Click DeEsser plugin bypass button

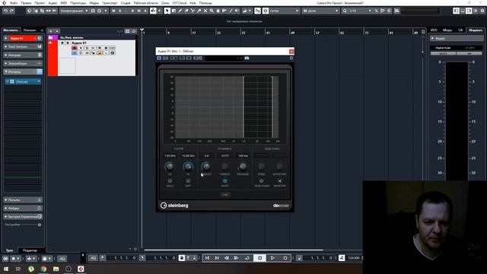click(x=159, y=58)
